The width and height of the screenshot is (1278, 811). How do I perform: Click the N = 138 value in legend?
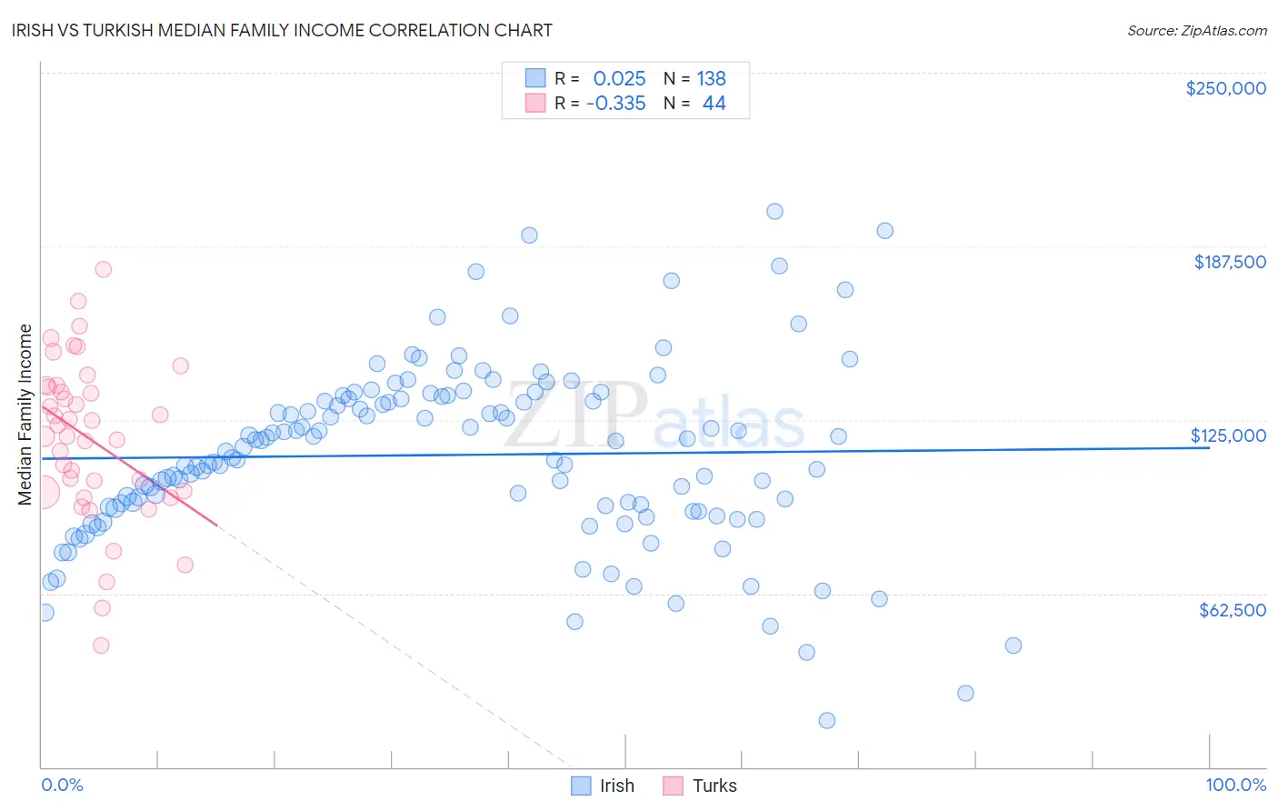click(x=694, y=78)
